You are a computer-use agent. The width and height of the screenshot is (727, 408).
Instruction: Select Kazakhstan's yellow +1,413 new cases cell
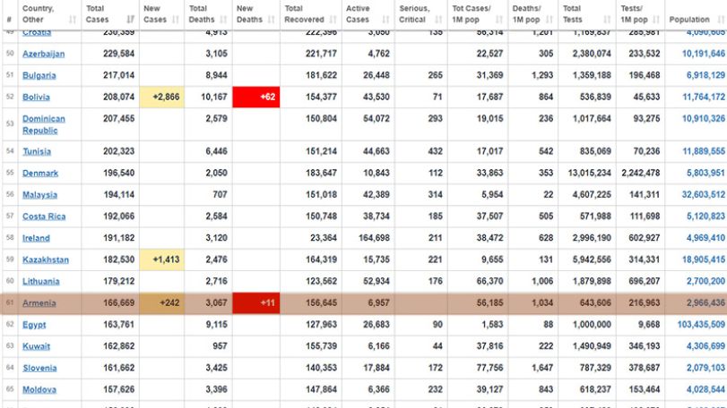(162, 259)
